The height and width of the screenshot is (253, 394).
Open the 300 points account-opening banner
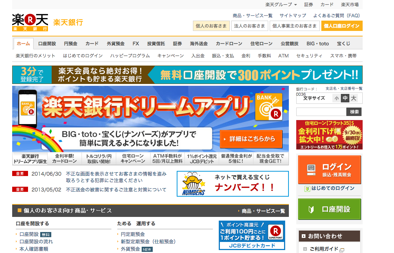point(187,75)
